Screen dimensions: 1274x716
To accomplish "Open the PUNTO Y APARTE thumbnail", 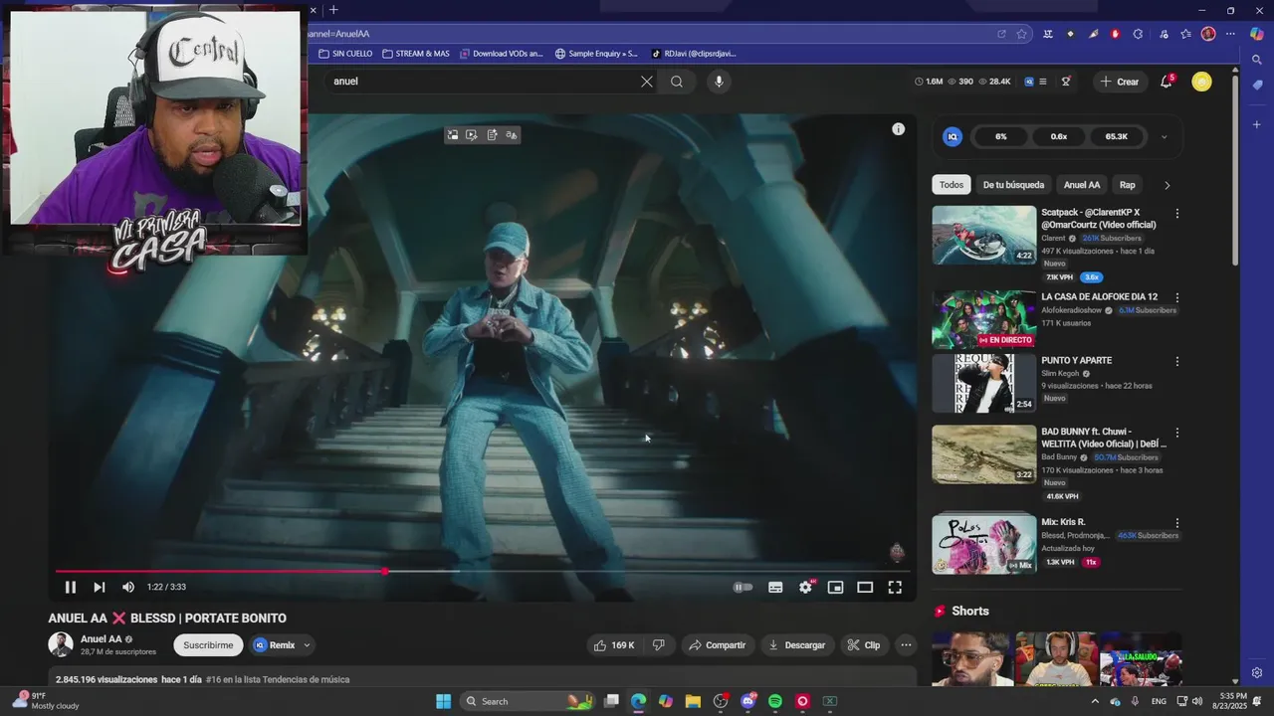I will tap(983, 383).
